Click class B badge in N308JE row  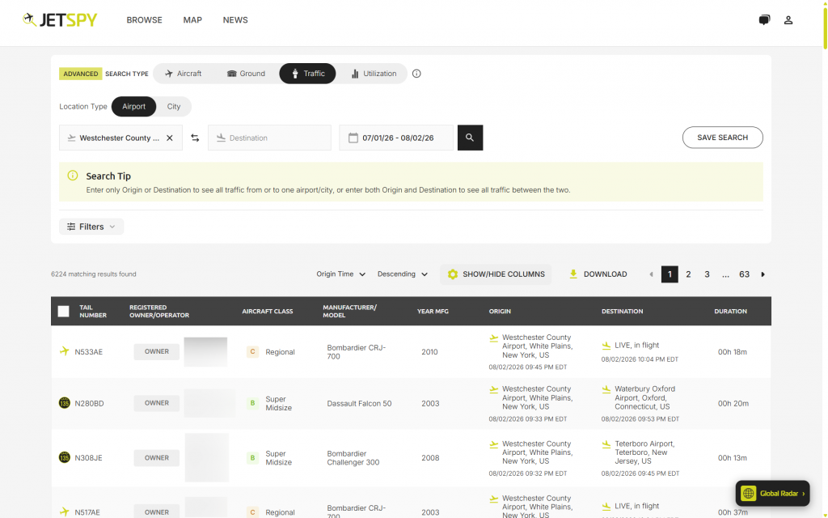click(252, 458)
